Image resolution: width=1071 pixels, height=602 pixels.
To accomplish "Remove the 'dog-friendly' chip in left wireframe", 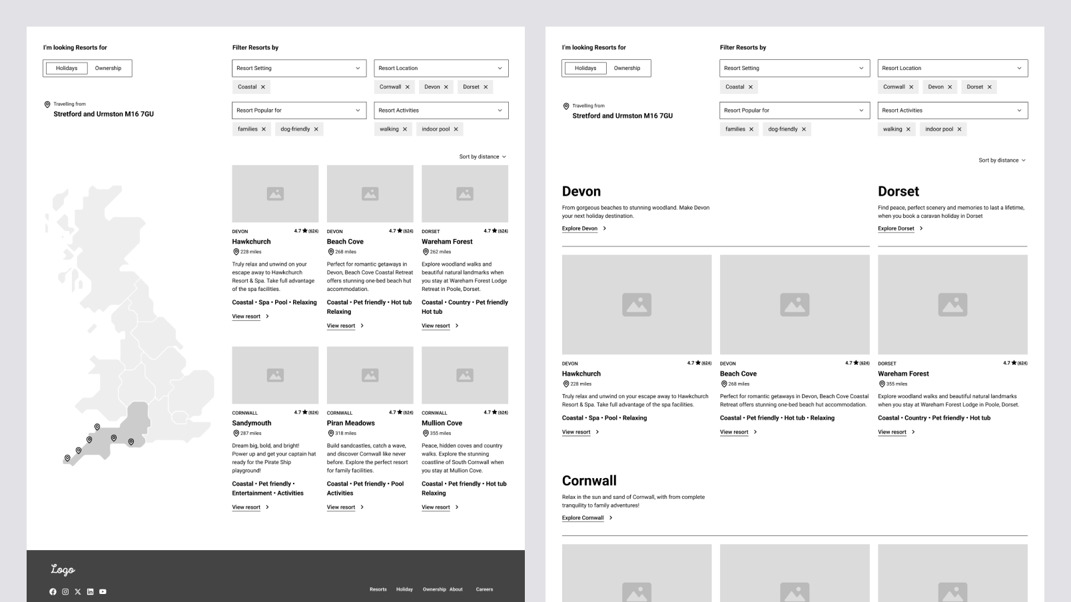I will (x=316, y=129).
